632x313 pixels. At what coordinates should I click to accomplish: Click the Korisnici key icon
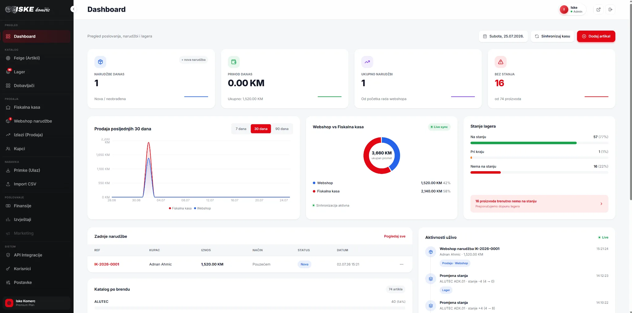point(8,269)
